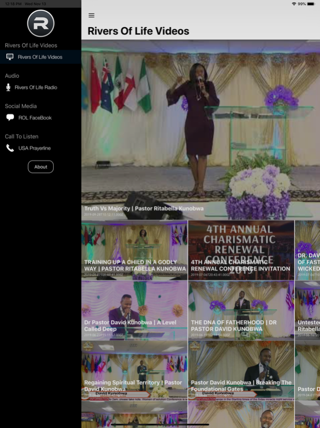Viewport: 320px width, 428px height.
Task: Click the Social Media section heading
Action: [x=20, y=106]
